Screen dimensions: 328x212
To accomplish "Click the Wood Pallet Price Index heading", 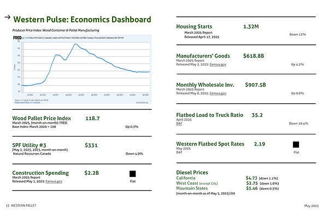I will (x=42, y=118).
